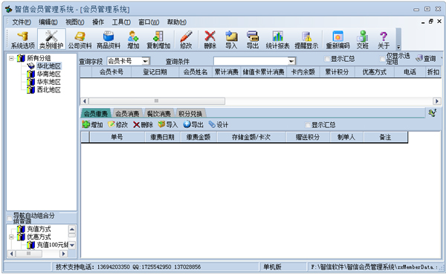Image resolution: width=446 pixels, height=274 pixels.
Task: Click lower tree scroll down arrow
Action: click(x=72, y=245)
